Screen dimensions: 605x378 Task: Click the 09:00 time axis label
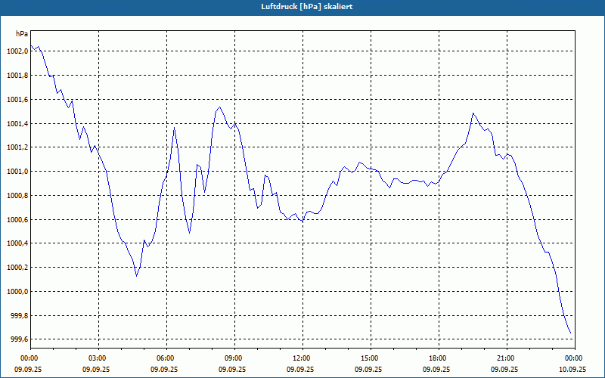pos(233,358)
